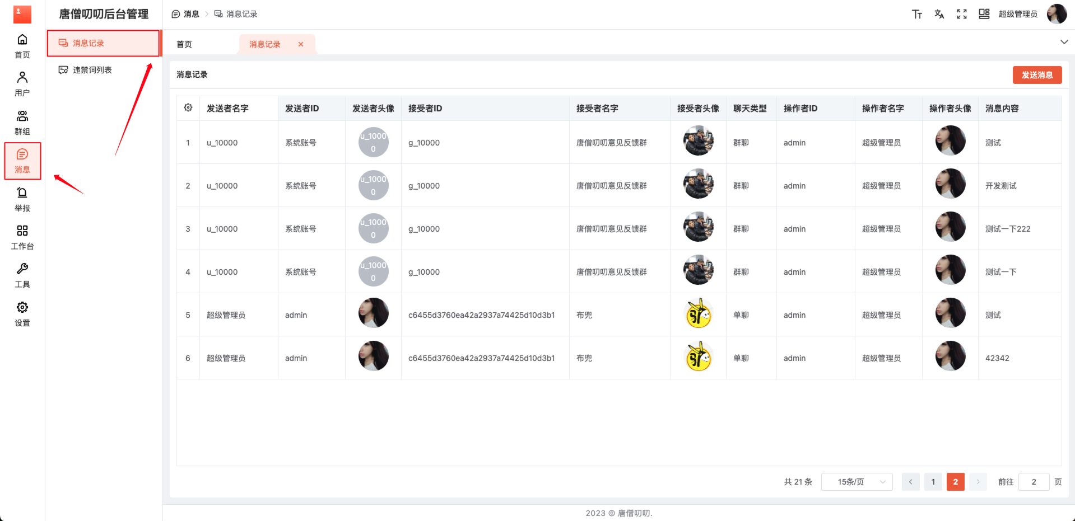
Task: Enter fullscreen mode via the expand icon
Action: (x=961, y=13)
